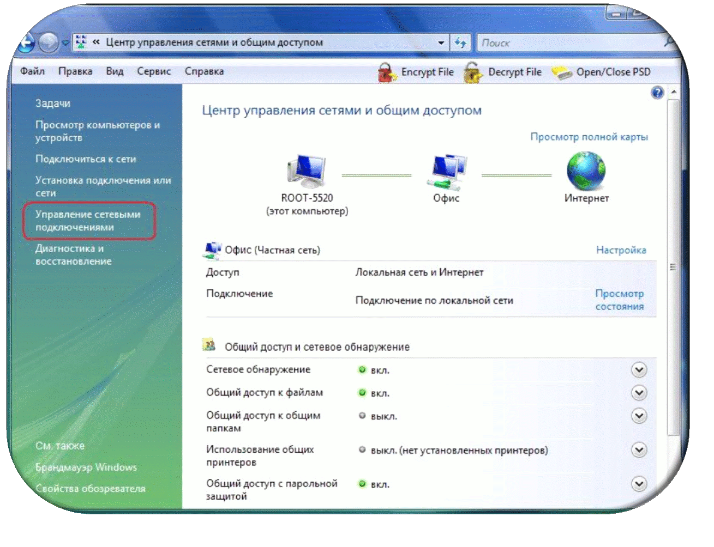This screenshot has width=714, height=547.
Task: Click the Encrypt File padlock icon
Action: (386, 72)
